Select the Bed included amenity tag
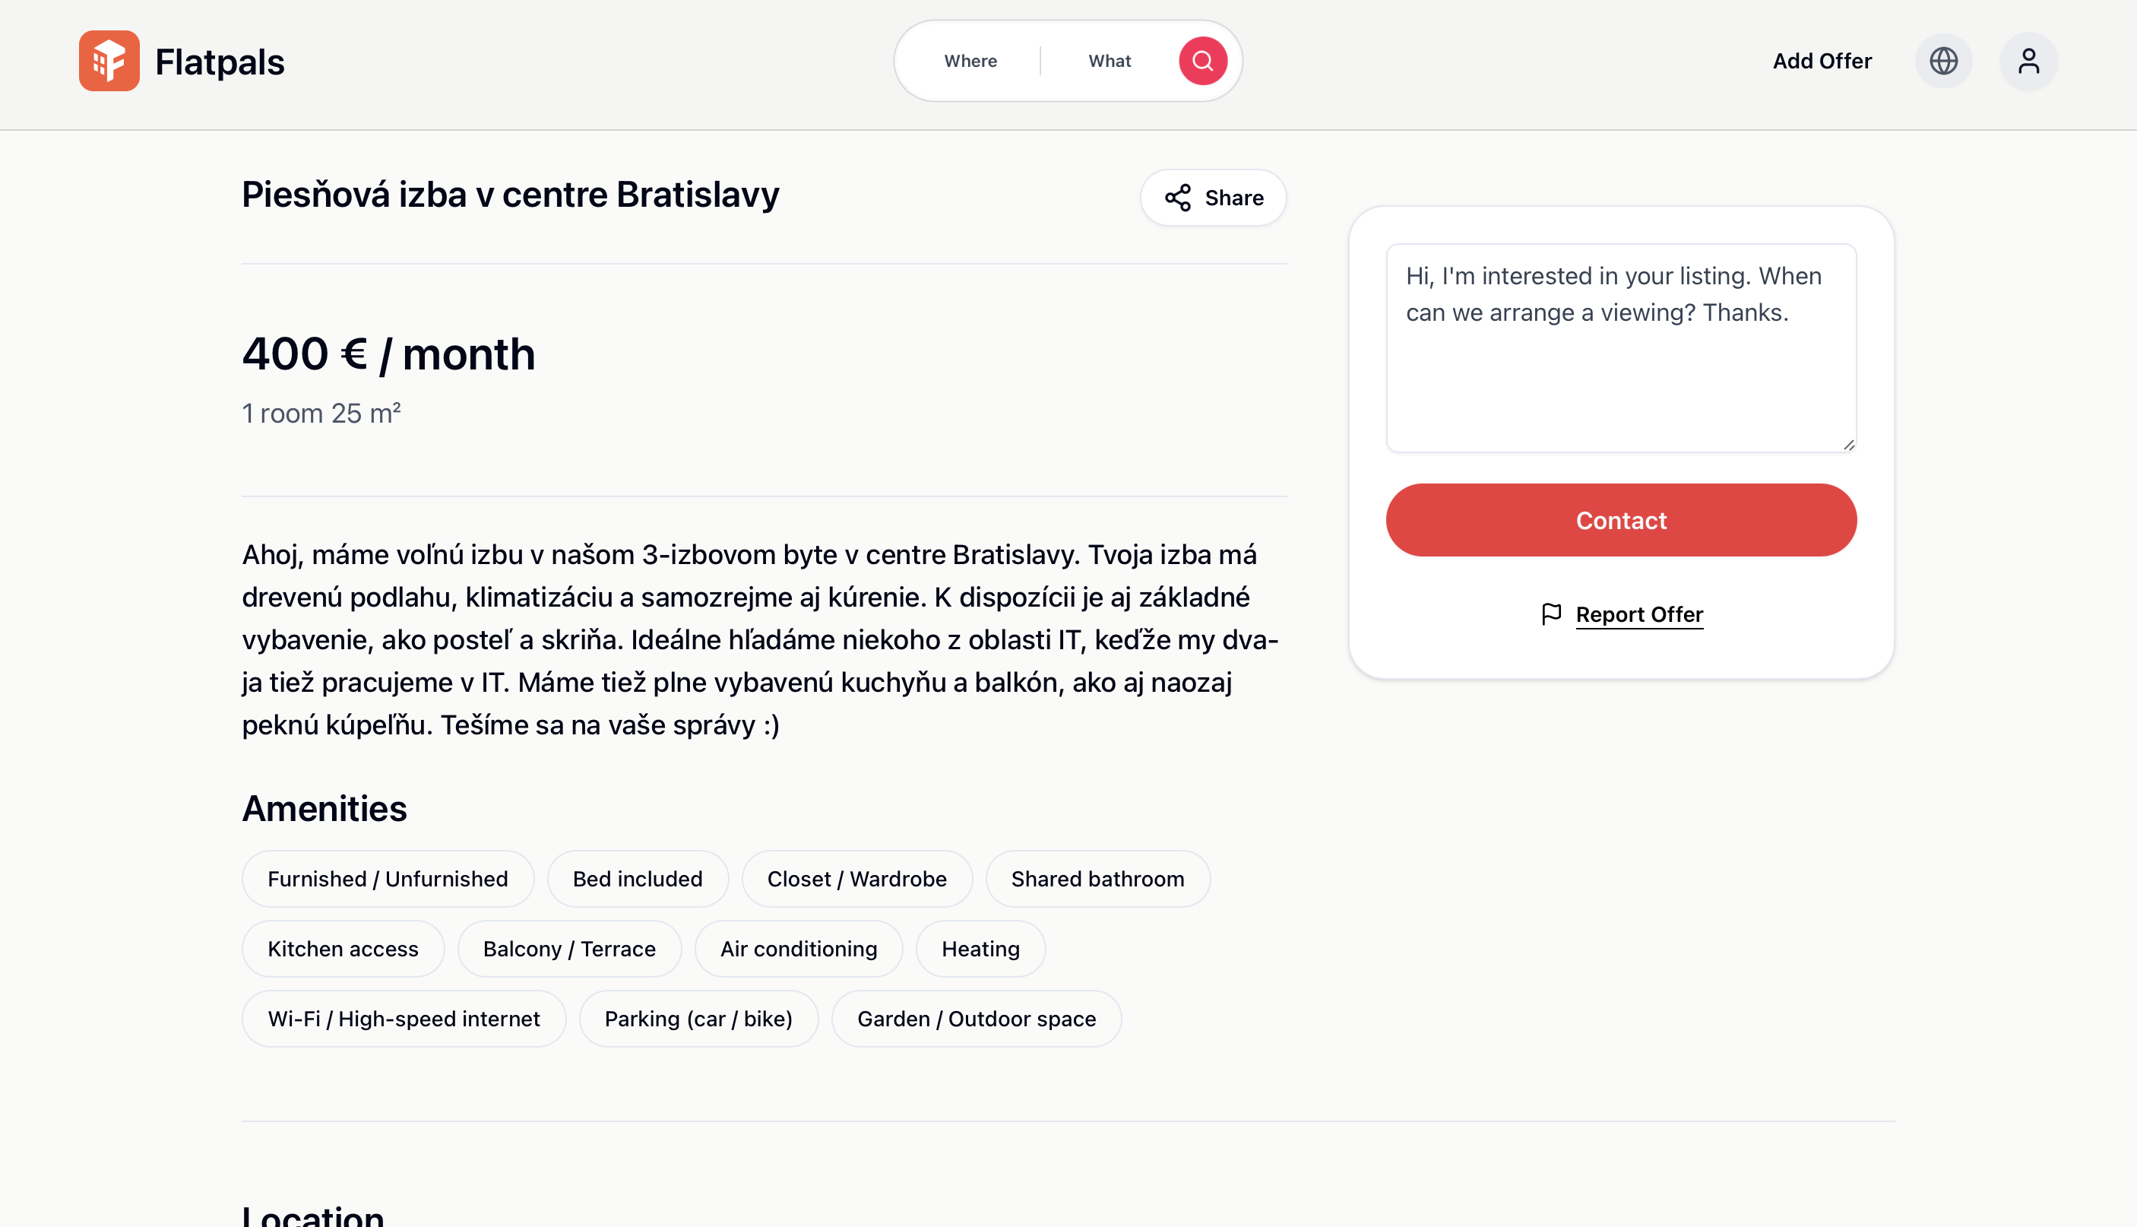The height and width of the screenshot is (1227, 2137). click(x=637, y=879)
